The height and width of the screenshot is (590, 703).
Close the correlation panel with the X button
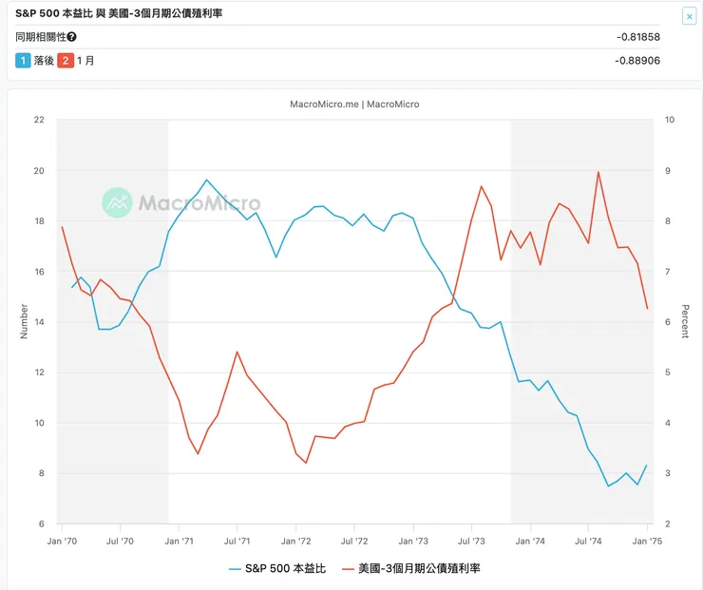point(689,16)
